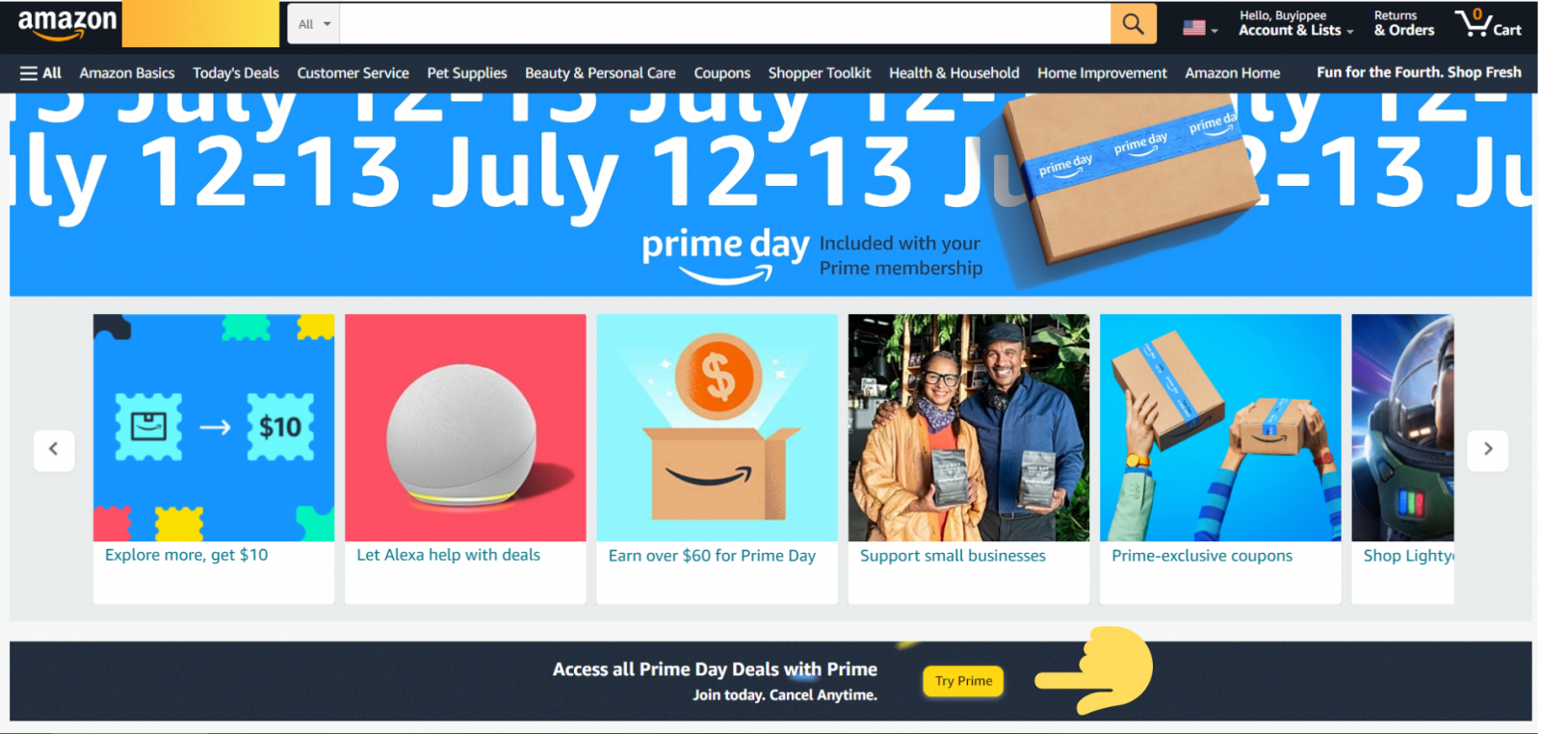Expand Account & Lists dropdown
This screenshot has width=1541, height=734.
[x=1295, y=24]
